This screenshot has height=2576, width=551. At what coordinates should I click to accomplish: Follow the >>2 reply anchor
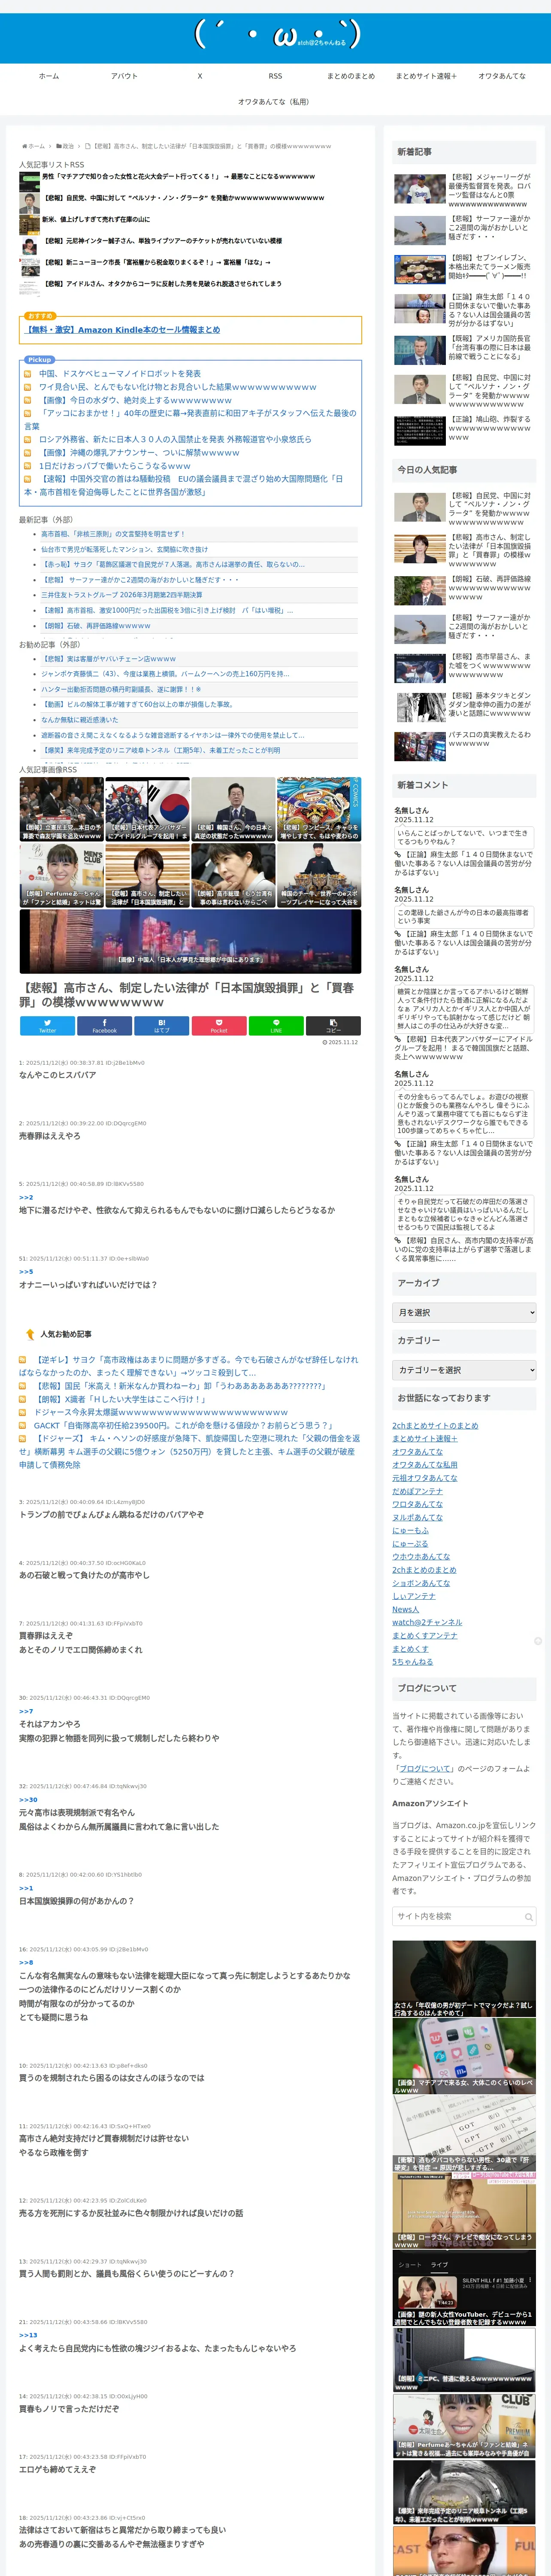pos(26,1197)
